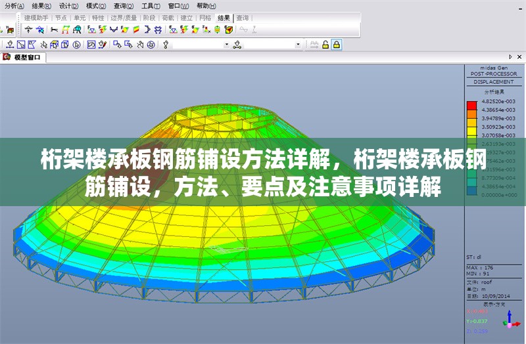Open the 分析(A) menu
The image size is (526, 344).
click(14, 6)
